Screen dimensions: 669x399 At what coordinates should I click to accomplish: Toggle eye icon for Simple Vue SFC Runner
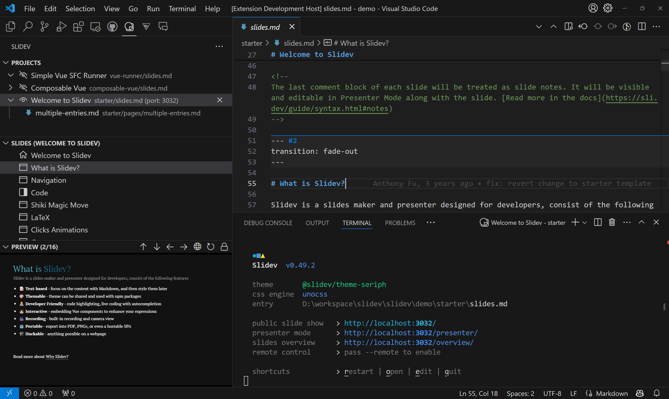(23, 75)
